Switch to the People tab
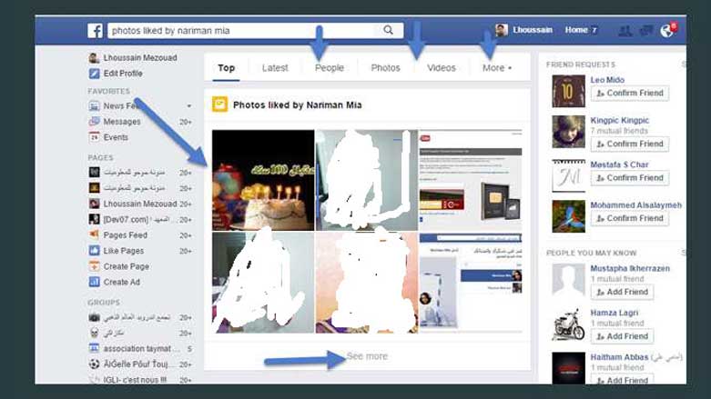Viewport: 711px width, 399px height. [329, 68]
